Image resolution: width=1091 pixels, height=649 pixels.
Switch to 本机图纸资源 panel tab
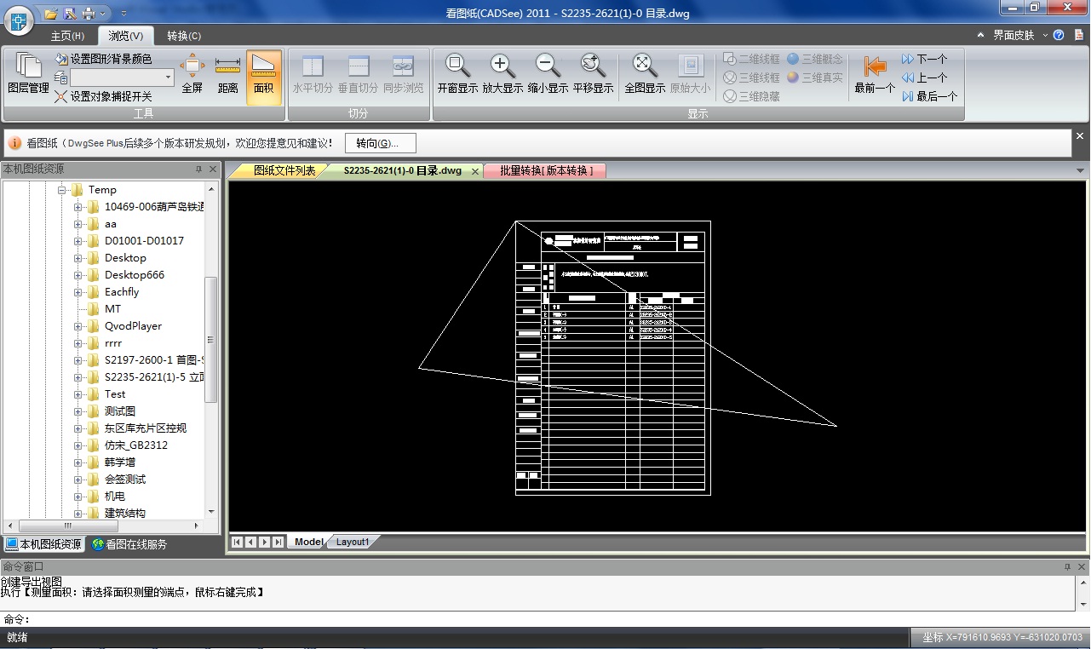point(44,544)
